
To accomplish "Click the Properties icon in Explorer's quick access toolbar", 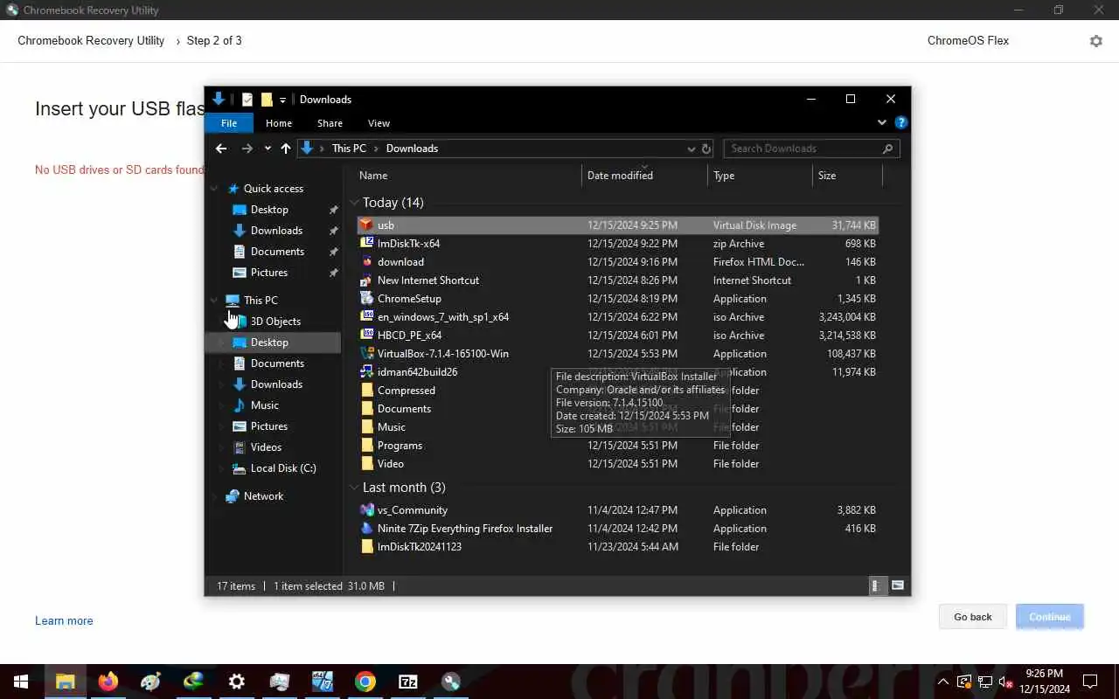I will pos(247,100).
